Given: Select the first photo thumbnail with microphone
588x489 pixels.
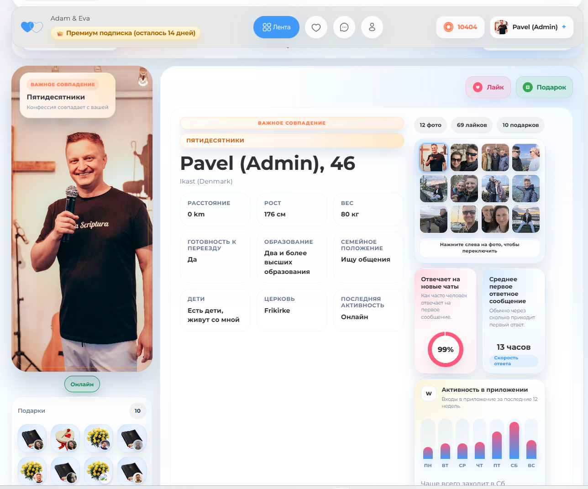Looking at the screenshot, I should (x=433, y=158).
